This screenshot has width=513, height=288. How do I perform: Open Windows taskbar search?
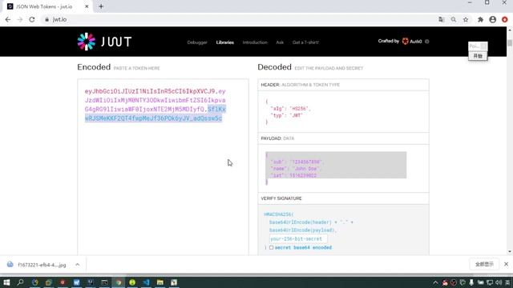pos(20,282)
